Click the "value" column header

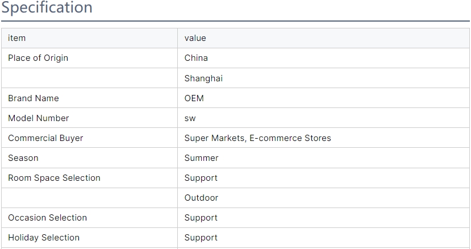point(195,38)
